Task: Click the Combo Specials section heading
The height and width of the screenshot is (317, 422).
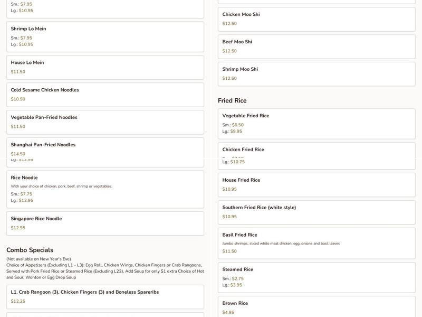Action: point(30,250)
